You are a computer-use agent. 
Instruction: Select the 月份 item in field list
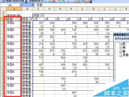[x=125, y=55]
